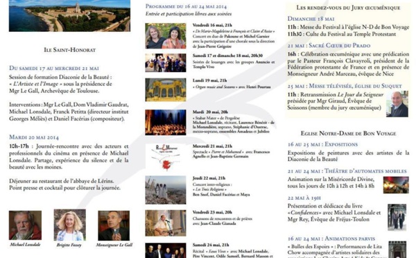
Task: Open the Jeudi 22 mai concert photo
Action: tap(166, 190)
